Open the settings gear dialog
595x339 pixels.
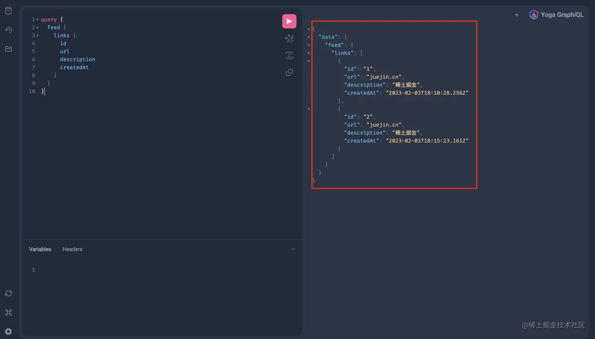[x=9, y=332]
